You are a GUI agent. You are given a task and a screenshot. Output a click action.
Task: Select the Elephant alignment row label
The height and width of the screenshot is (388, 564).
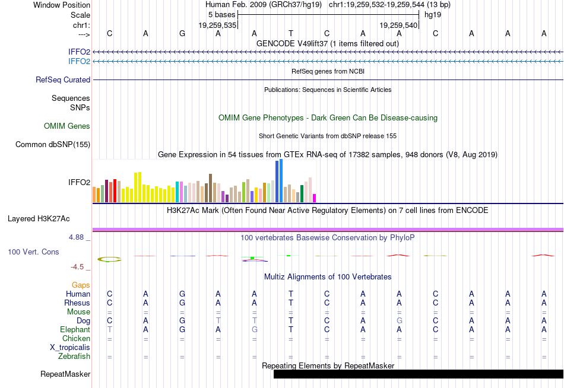click(75, 329)
